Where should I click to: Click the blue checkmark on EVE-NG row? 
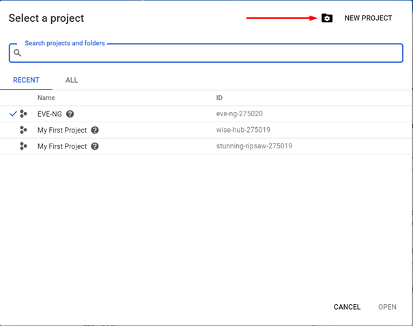[x=13, y=114]
